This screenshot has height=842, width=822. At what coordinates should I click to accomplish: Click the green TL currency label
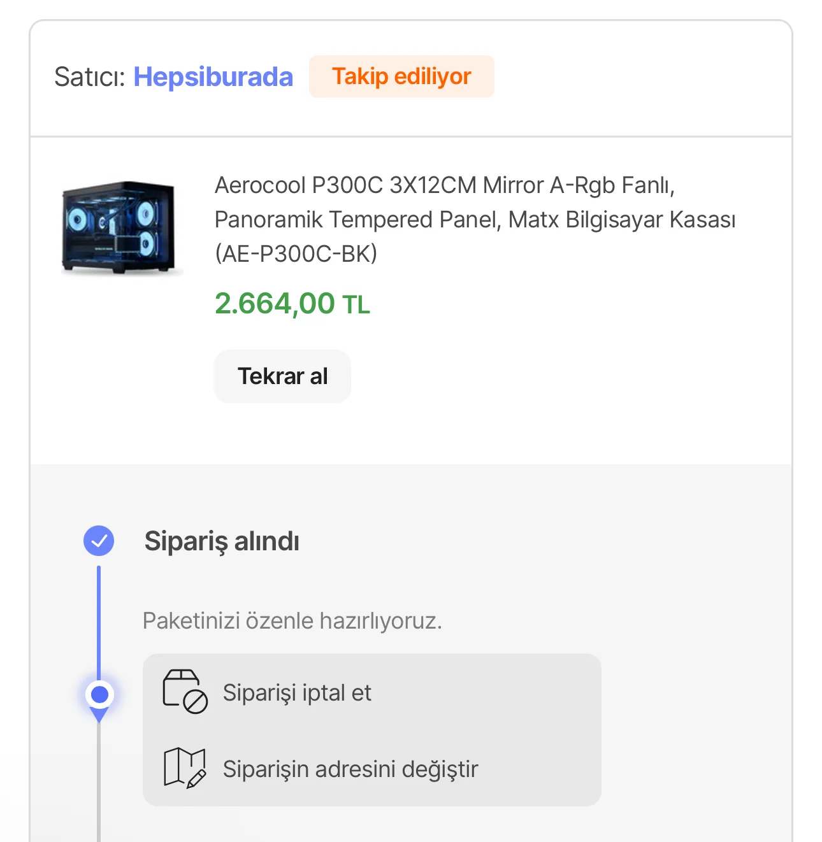click(x=356, y=305)
